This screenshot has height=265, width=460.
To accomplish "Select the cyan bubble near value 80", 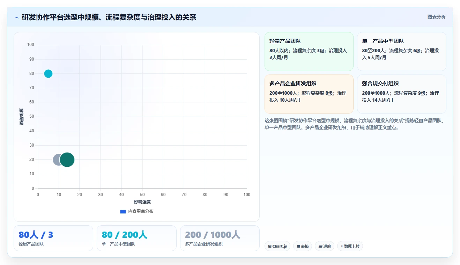I will (x=48, y=73).
